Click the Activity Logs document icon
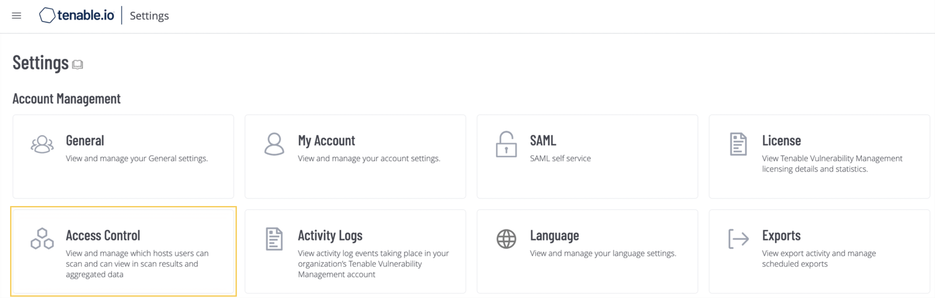The width and height of the screenshot is (935, 298). pyautogui.click(x=274, y=239)
